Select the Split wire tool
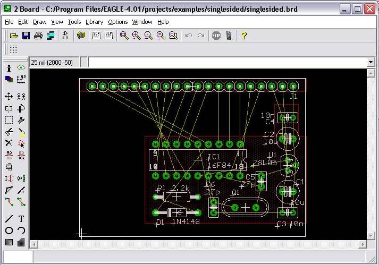 coord(9,190)
